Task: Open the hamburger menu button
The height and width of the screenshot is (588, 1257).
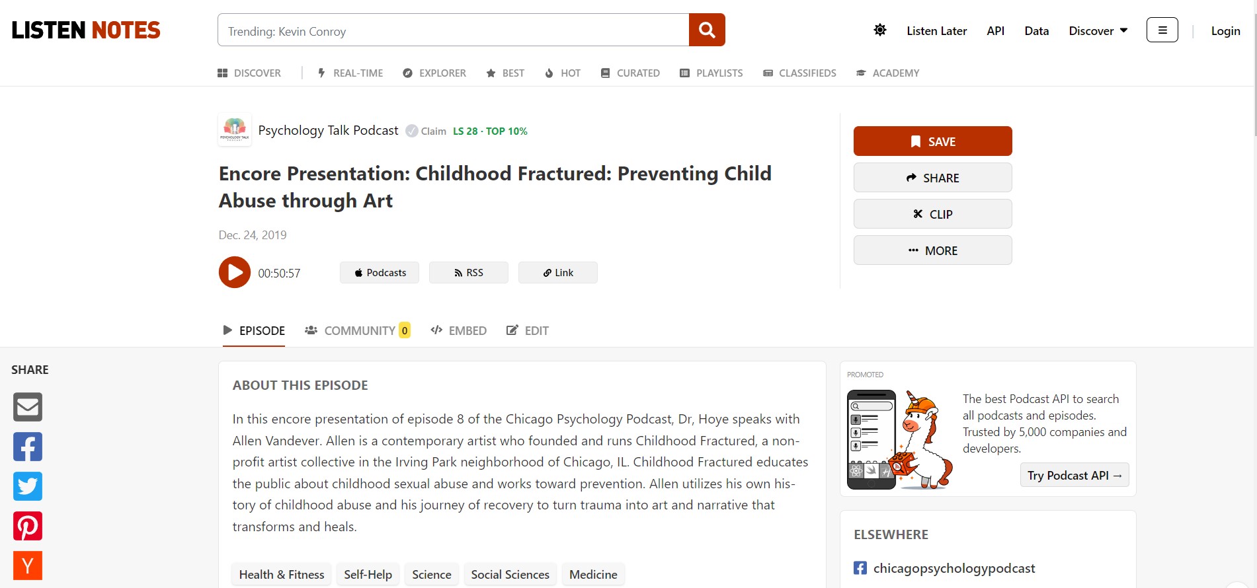Action: (1162, 30)
